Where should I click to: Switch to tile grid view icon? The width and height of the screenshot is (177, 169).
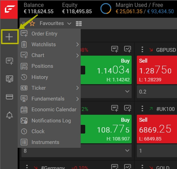click(79, 24)
